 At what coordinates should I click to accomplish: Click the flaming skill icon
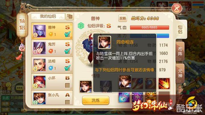[164, 83]
